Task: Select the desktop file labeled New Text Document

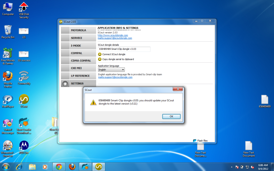Action: coord(249,149)
